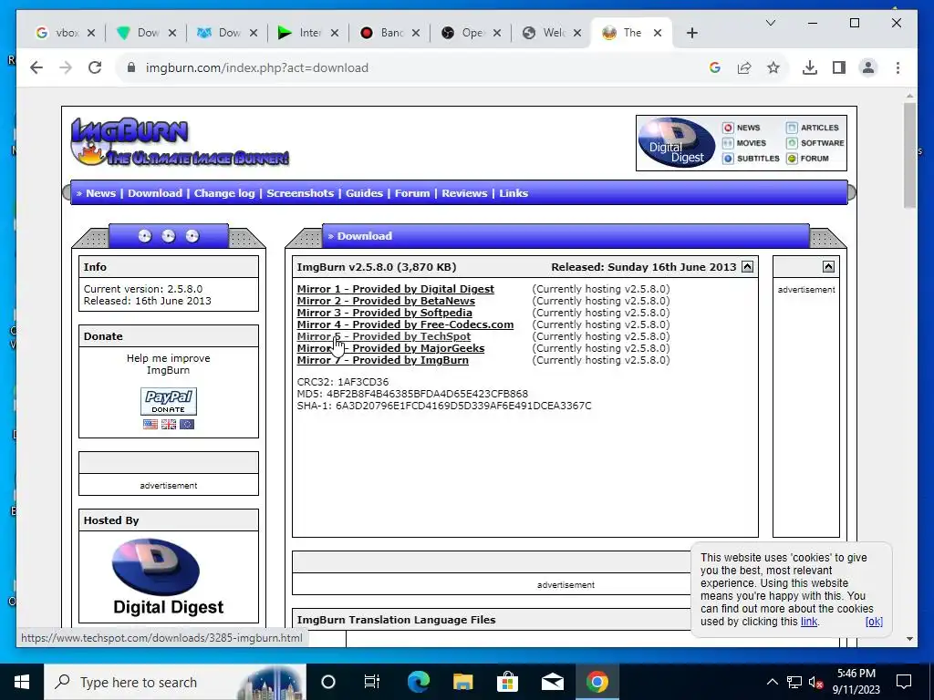Download from Mirror 6 MajorGeeks
The width and height of the screenshot is (934, 700).
pos(390,349)
